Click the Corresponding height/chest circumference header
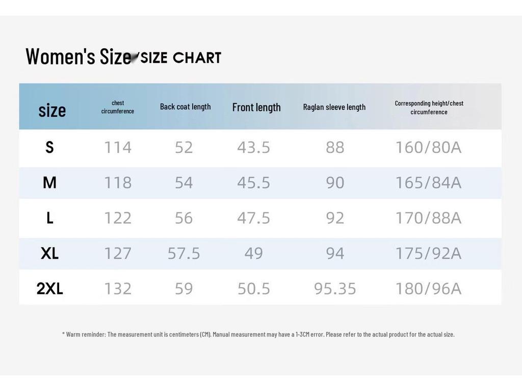This screenshot has height=391, width=522. (429, 107)
